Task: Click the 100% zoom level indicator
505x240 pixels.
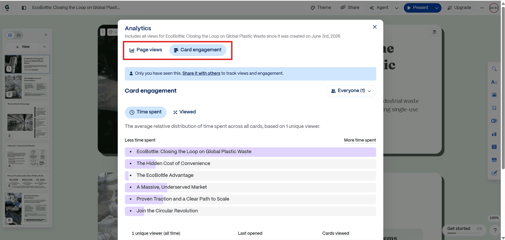Action: click(x=494, y=218)
